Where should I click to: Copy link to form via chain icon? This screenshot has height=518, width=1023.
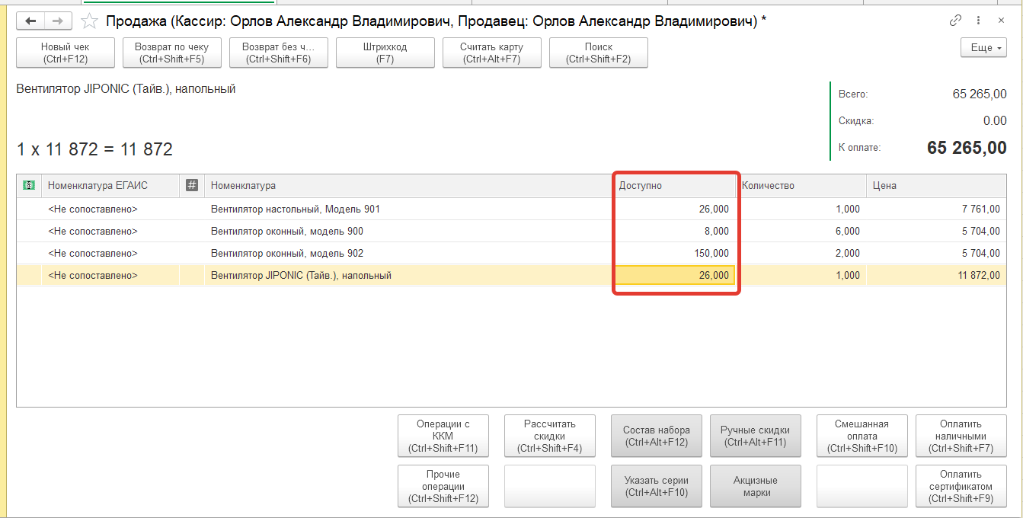coord(955,21)
